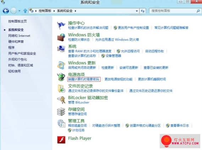Select 网络和 Internet in the left sidebar
This screenshot has height=150, width=202.
[19, 35]
